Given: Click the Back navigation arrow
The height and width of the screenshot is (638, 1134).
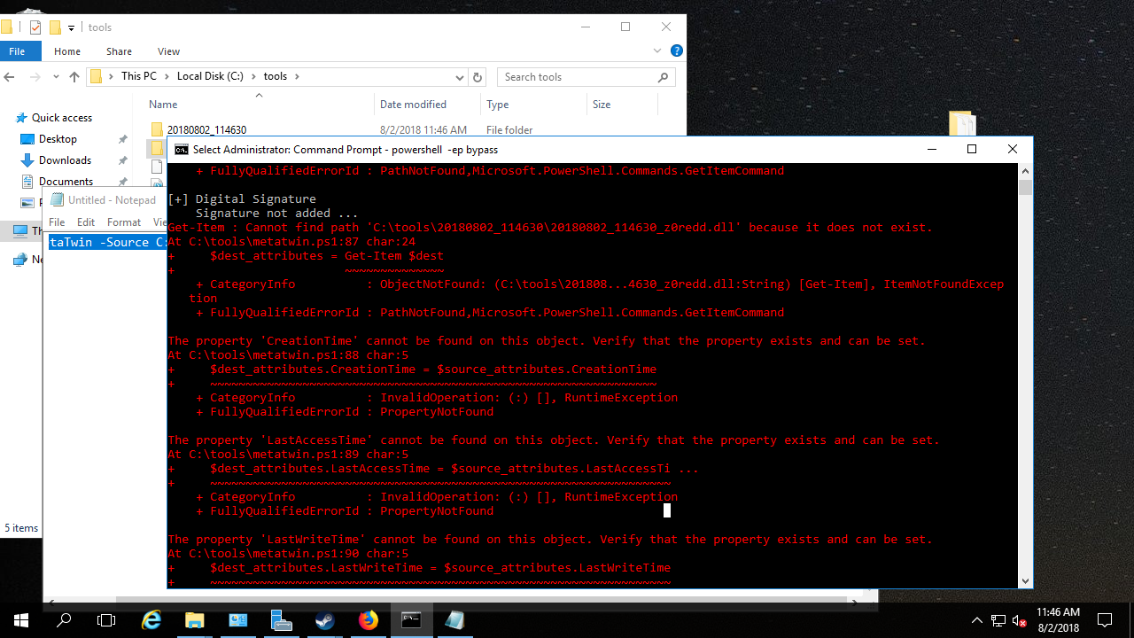Looking at the screenshot, I should coord(10,77).
